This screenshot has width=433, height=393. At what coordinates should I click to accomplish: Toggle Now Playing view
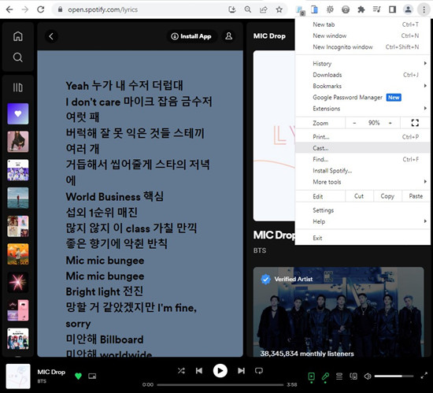point(311,376)
